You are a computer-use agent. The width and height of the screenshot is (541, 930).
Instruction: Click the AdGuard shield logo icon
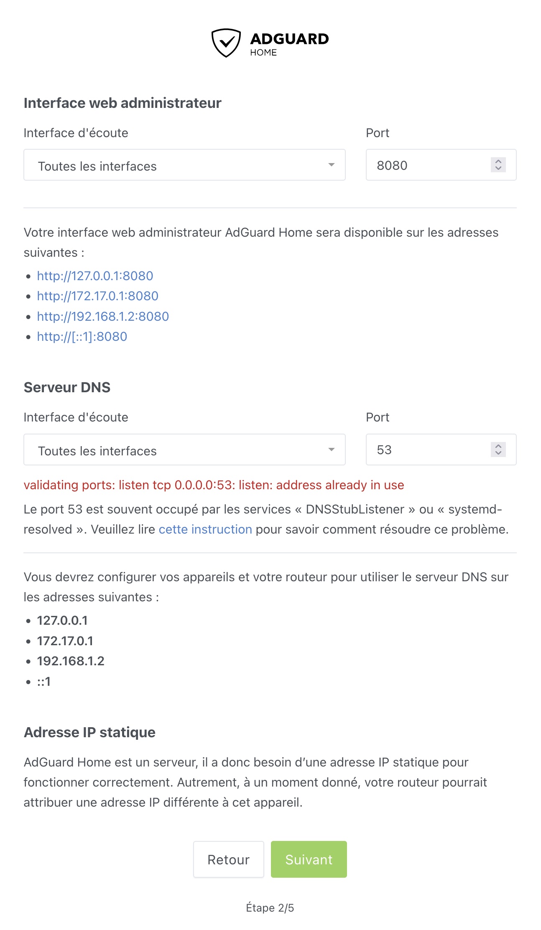pyautogui.click(x=226, y=43)
